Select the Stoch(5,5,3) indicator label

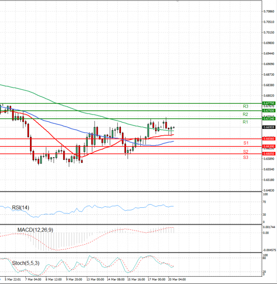pyautogui.click(x=26, y=263)
